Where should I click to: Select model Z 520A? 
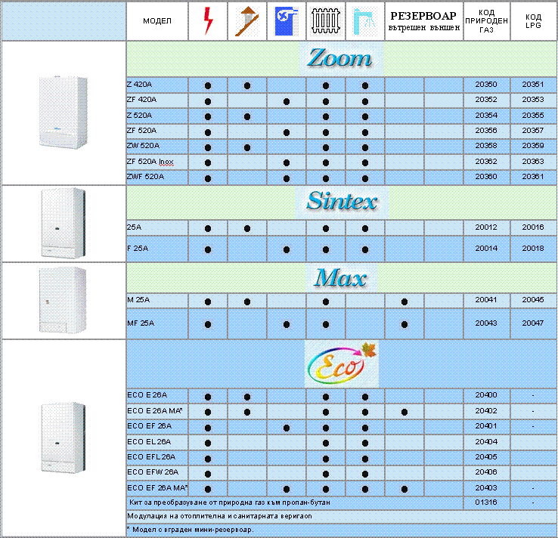(x=139, y=116)
